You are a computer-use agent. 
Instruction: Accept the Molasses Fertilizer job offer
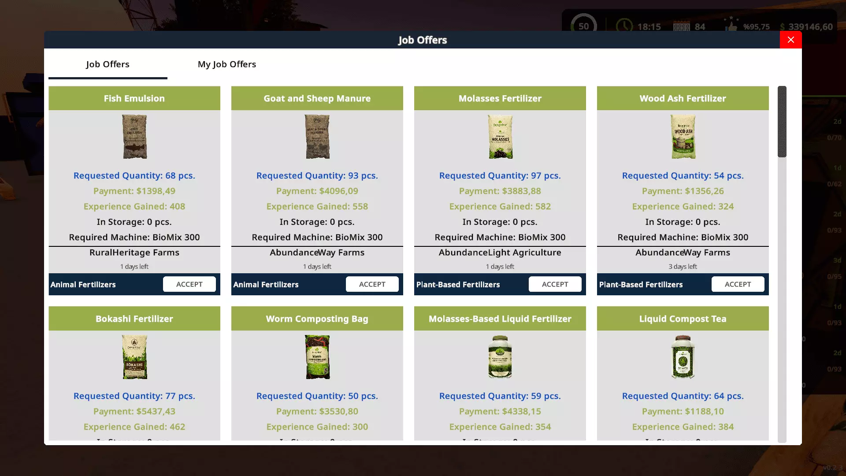[555, 284]
